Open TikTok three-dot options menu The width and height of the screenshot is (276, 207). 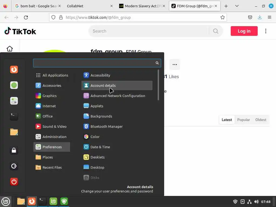pos(265,31)
